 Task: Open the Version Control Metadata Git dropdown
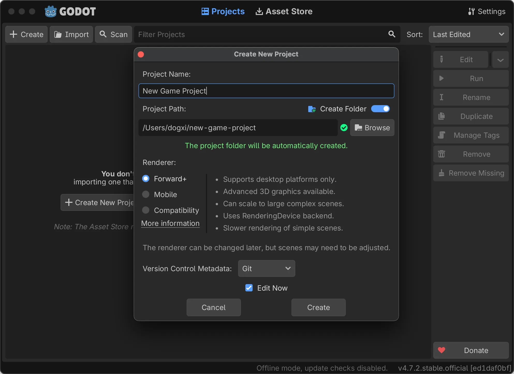pyautogui.click(x=267, y=269)
